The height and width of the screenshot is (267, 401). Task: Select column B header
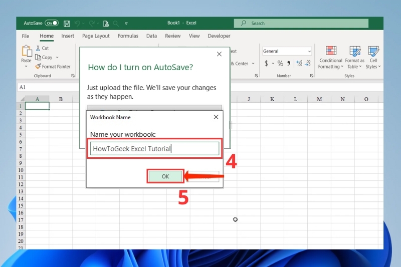pyautogui.click(x=61, y=99)
